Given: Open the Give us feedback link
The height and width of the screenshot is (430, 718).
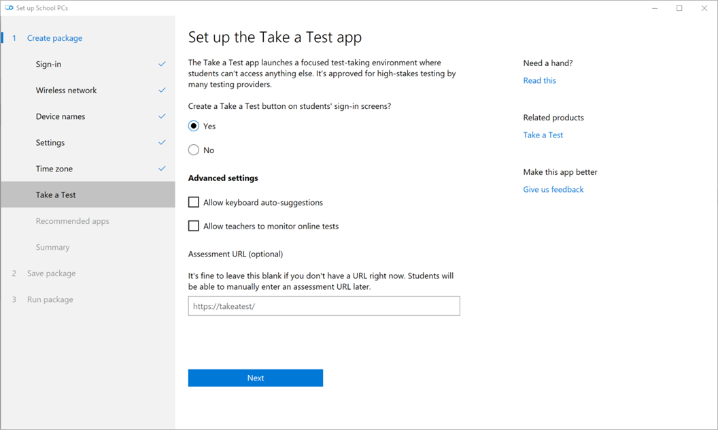Looking at the screenshot, I should click(553, 189).
